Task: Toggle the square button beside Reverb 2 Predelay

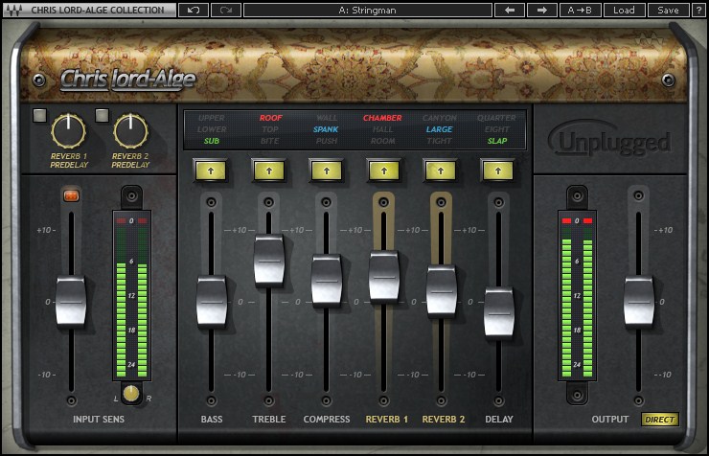Action: coord(102,116)
